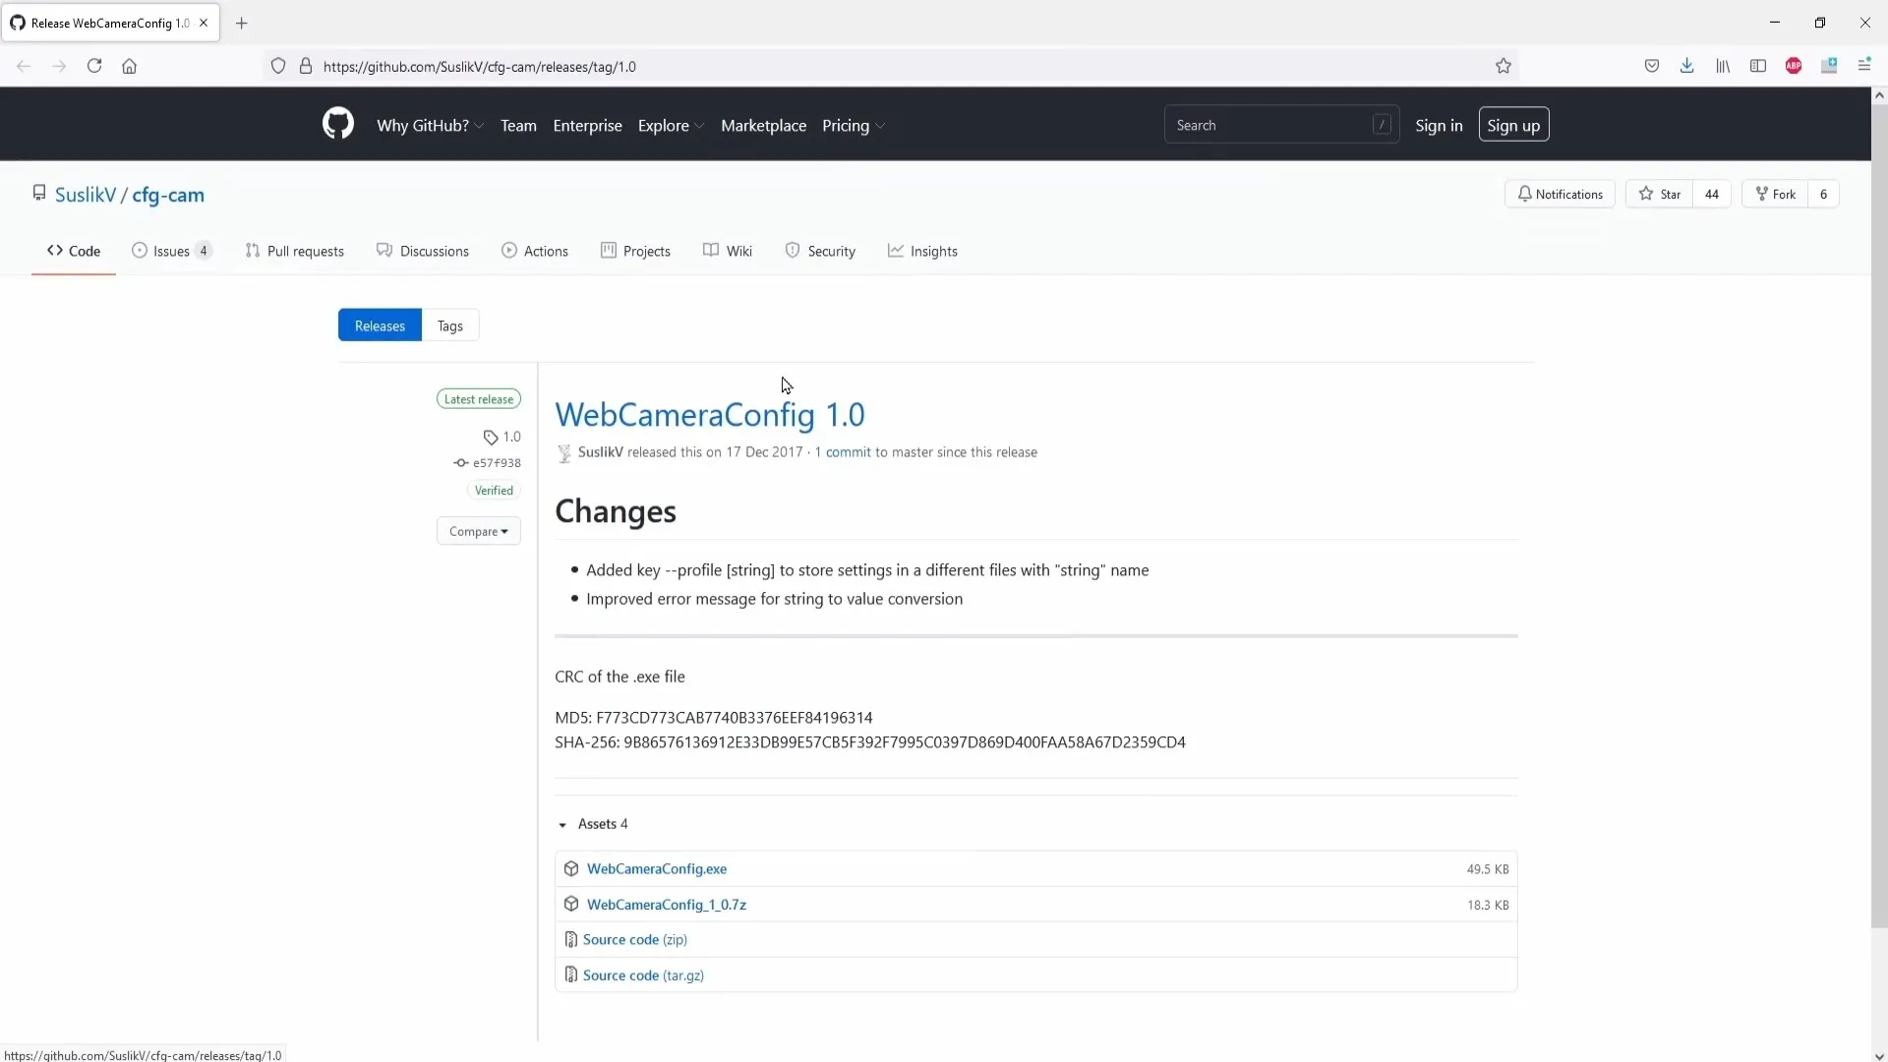Viewport: 1888px width, 1062px height.
Task: Download WebCameraConfig_1_0.7z
Action: click(667, 904)
